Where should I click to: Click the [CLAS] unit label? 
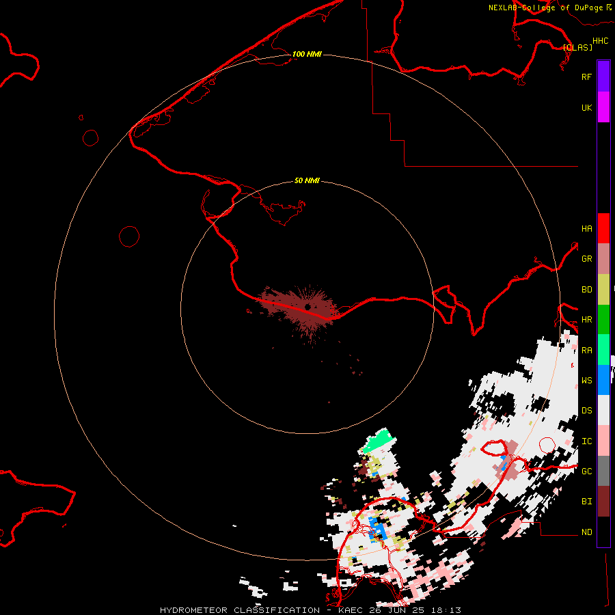pyautogui.click(x=577, y=47)
